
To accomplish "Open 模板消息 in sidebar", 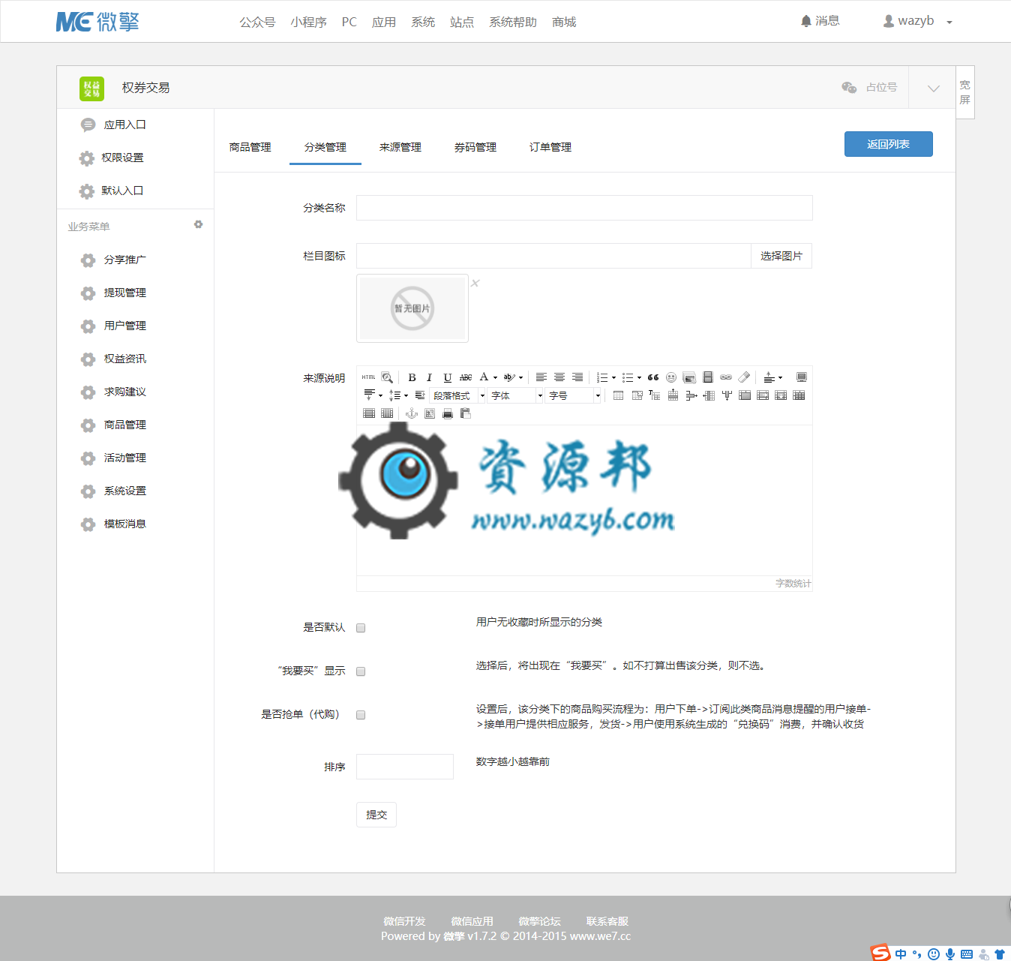I will [124, 524].
